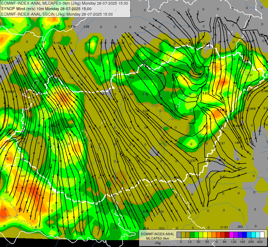Select the dark red legend swatch

pyautogui.click(x=227, y=235)
